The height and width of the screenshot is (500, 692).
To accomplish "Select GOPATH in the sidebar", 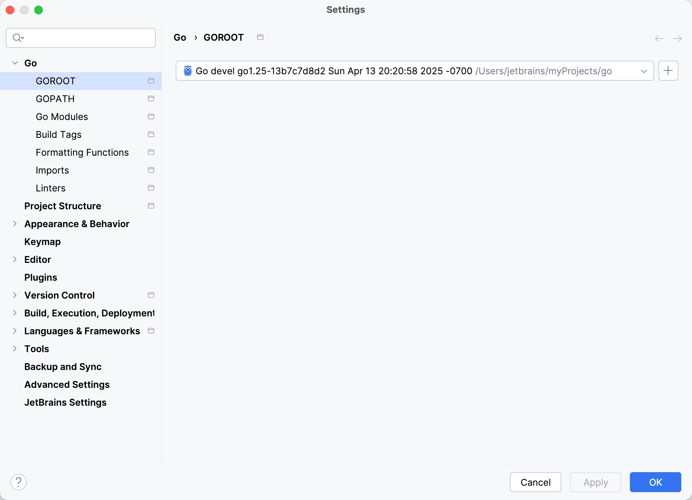I will (55, 99).
